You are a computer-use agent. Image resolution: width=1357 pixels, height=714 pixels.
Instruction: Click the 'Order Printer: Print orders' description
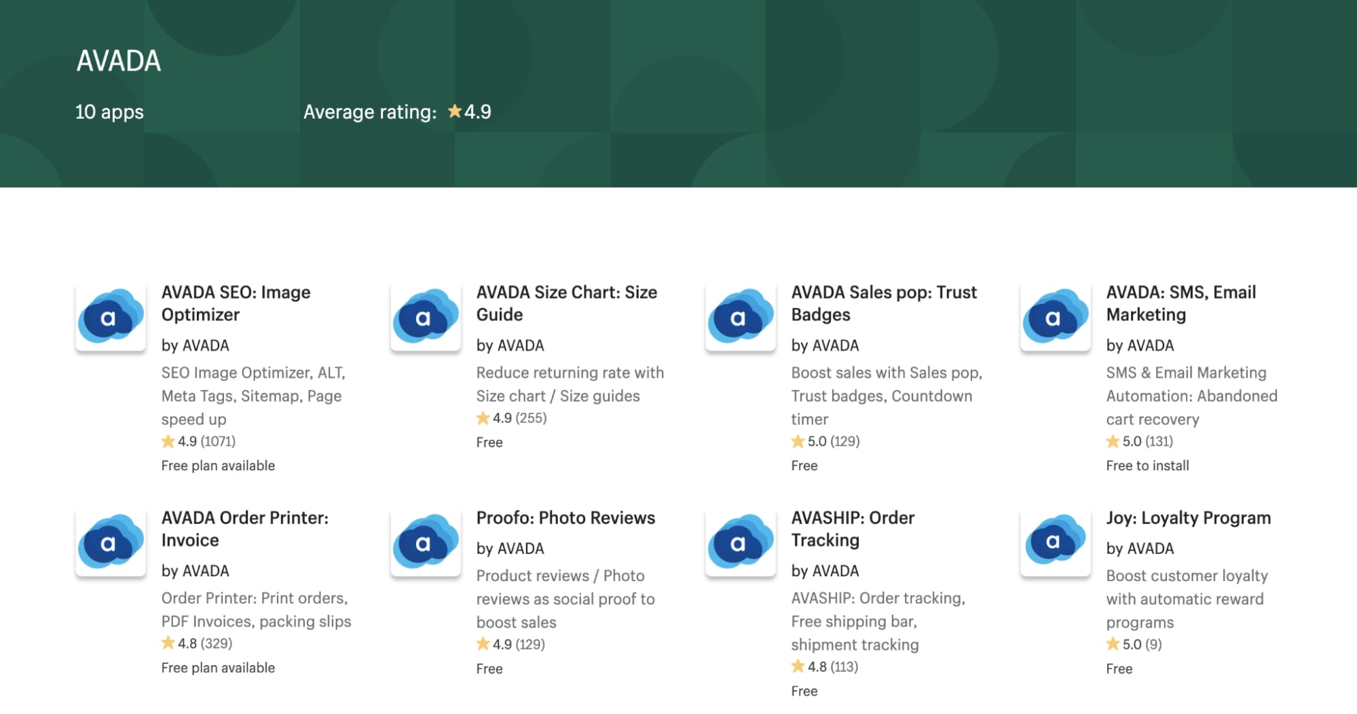click(x=256, y=609)
